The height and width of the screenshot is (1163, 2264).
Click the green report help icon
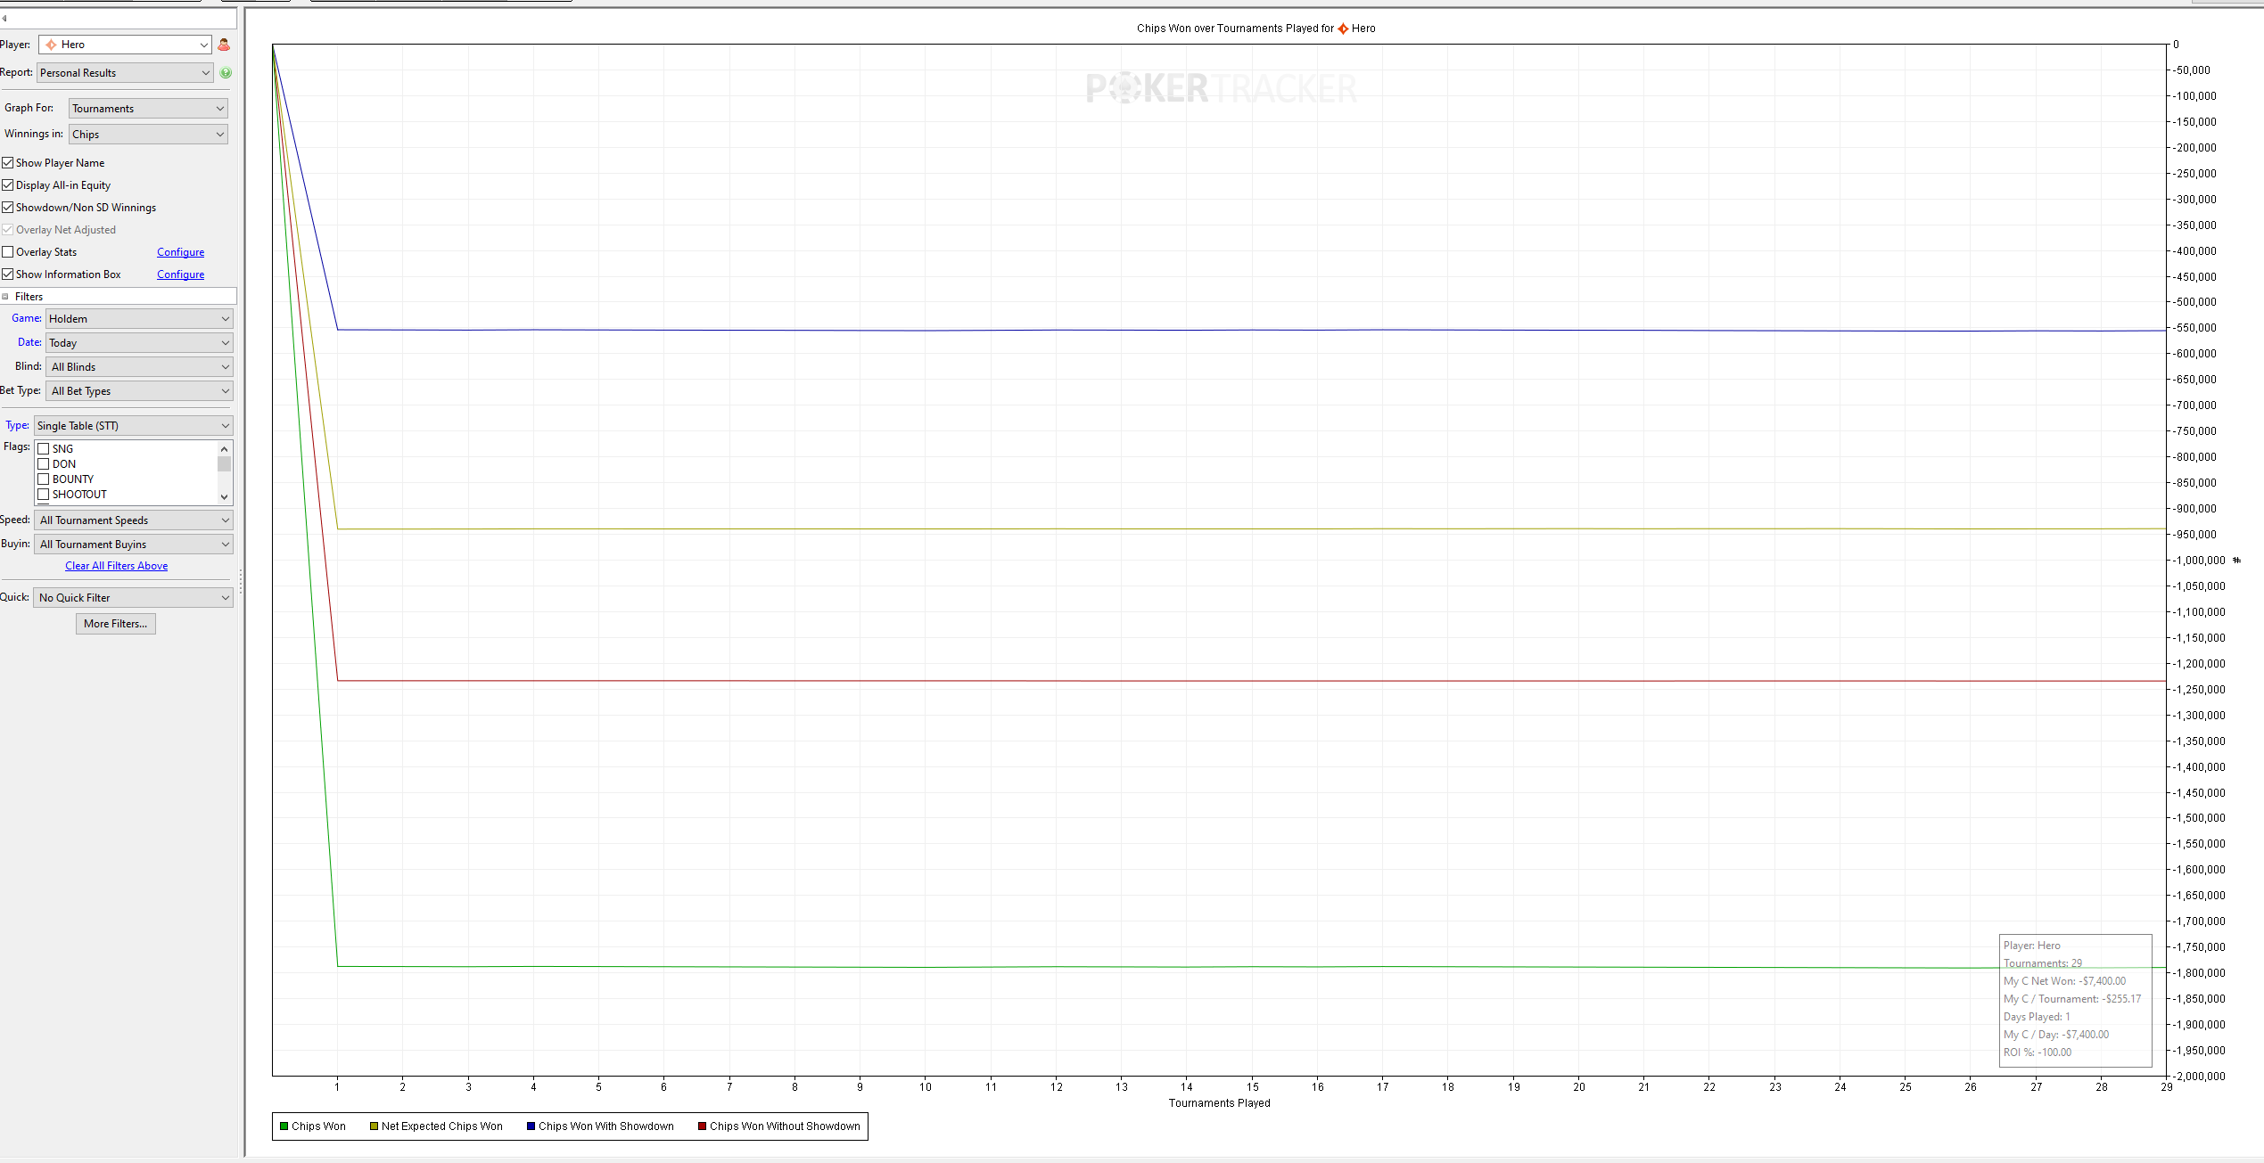click(x=226, y=73)
